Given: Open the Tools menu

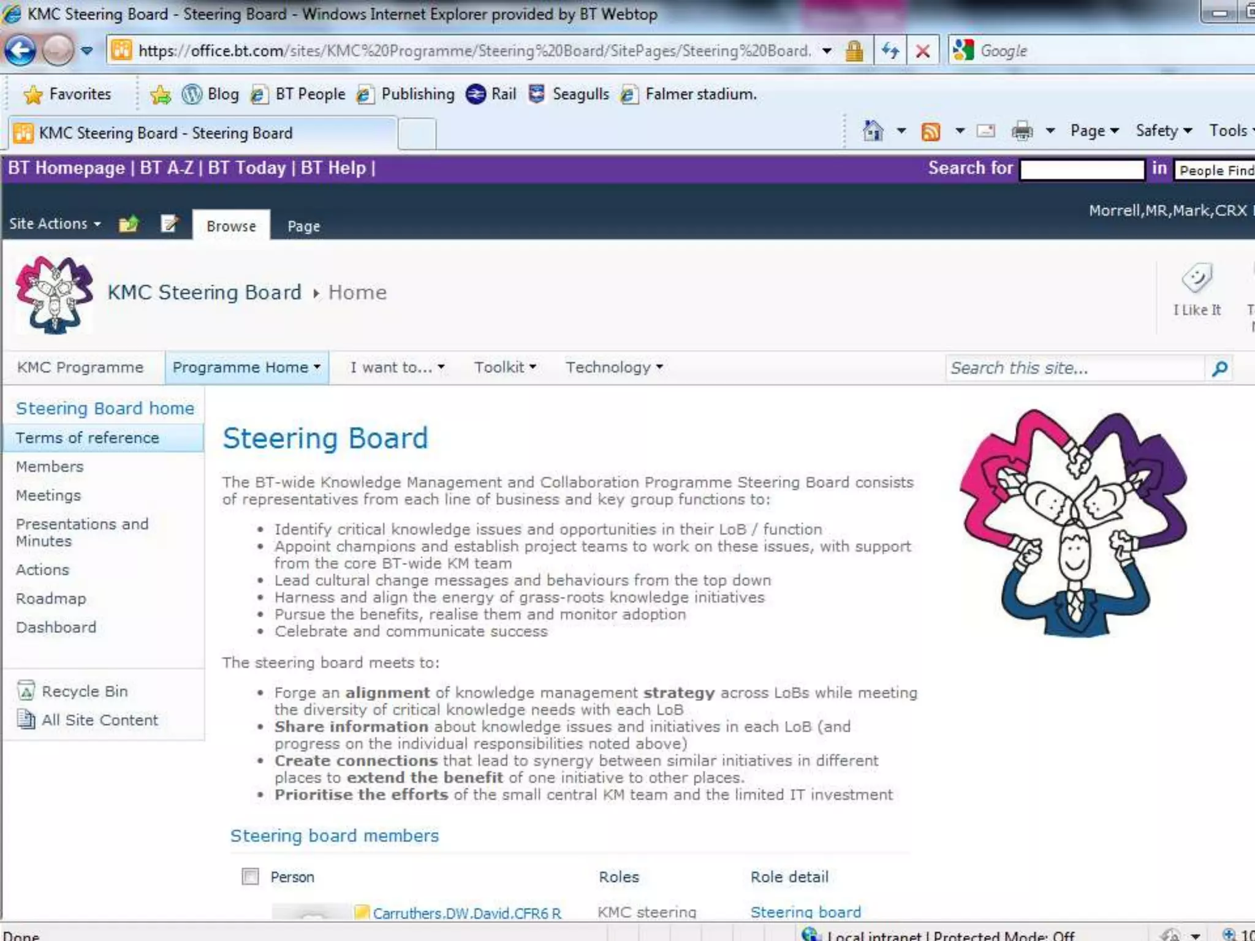Looking at the screenshot, I should 1230,130.
